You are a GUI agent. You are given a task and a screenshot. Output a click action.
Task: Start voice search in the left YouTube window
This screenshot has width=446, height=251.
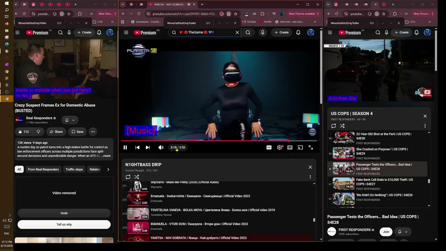pos(69,32)
